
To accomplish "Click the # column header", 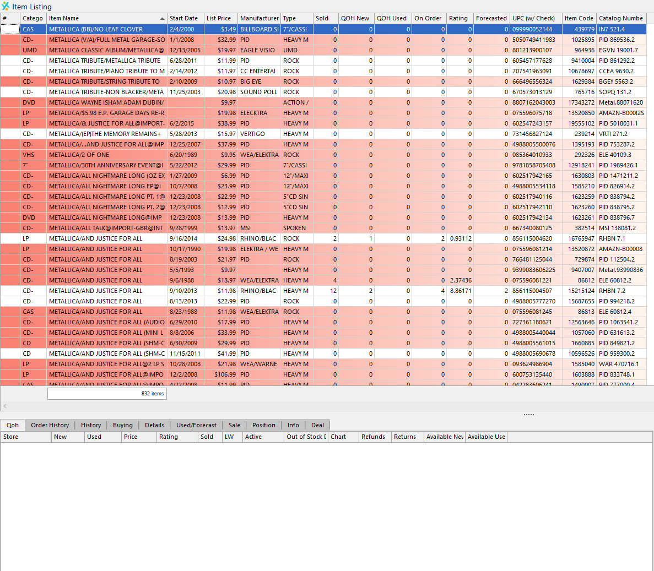I will point(10,18).
